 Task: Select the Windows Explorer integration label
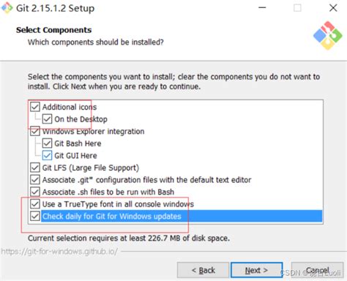(94, 132)
